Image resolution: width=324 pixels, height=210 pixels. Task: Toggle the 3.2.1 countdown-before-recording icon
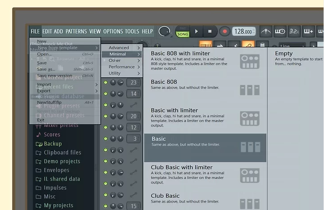point(294,31)
